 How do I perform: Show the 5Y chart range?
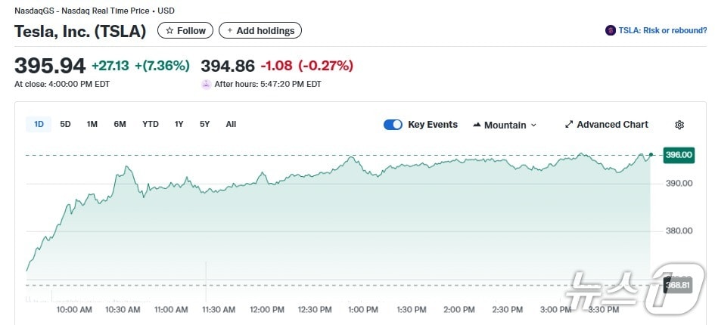pos(204,124)
